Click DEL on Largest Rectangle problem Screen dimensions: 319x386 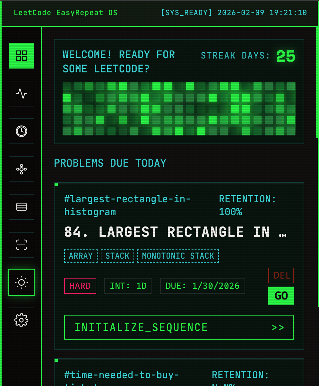tap(281, 275)
